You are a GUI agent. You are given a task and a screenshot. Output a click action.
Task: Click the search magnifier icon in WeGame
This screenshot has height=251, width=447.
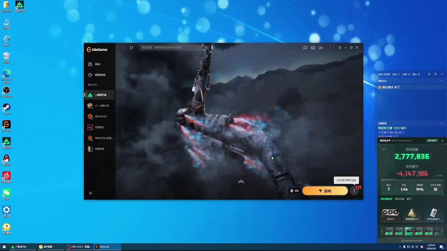click(x=206, y=47)
